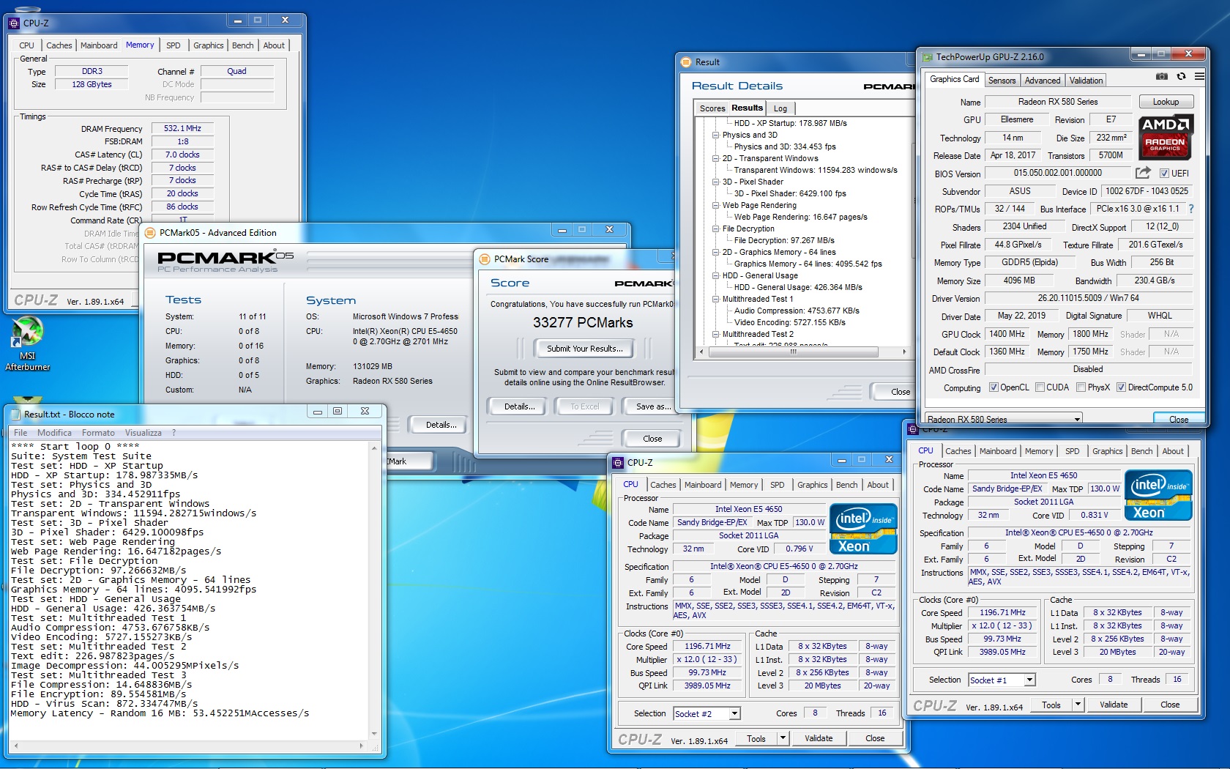The width and height of the screenshot is (1230, 769).
Task: Click the Lookup button in GPU-Z
Action: click(1166, 102)
